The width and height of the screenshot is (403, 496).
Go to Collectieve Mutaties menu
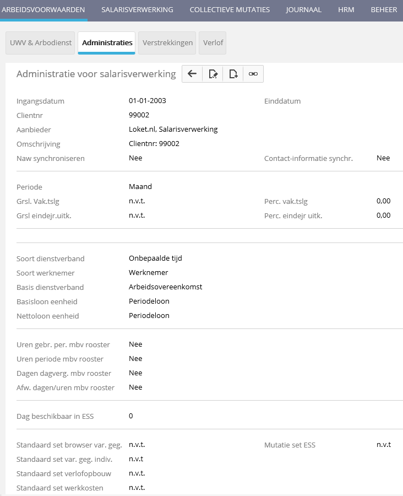[230, 10]
